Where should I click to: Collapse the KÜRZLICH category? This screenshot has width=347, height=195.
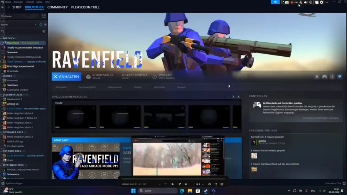click(x=8, y=38)
